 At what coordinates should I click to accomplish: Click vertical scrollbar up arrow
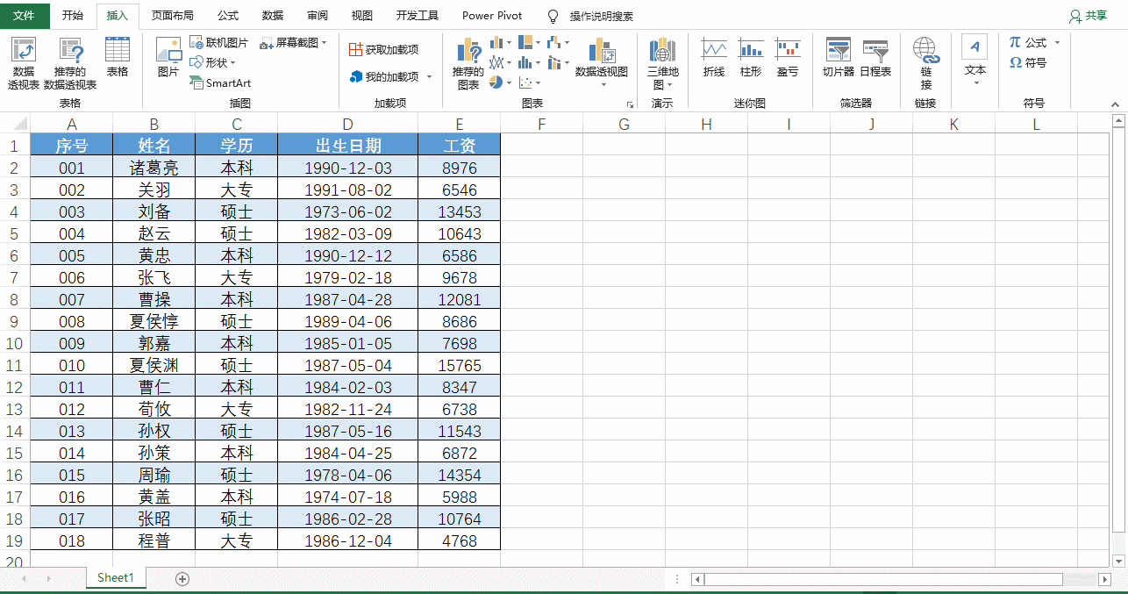pyautogui.click(x=1117, y=122)
